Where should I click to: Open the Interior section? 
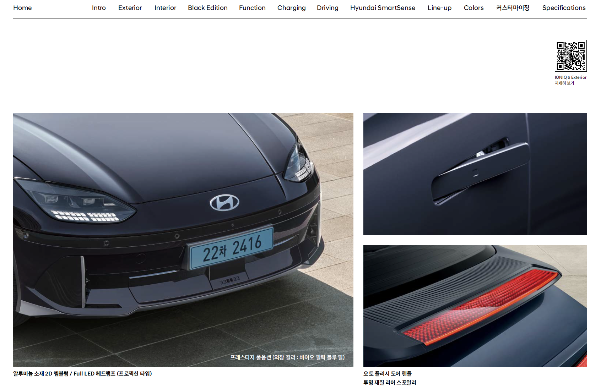(165, 8)
